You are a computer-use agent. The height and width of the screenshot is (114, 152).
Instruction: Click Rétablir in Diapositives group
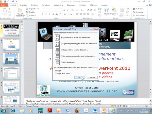pos(30,12)
